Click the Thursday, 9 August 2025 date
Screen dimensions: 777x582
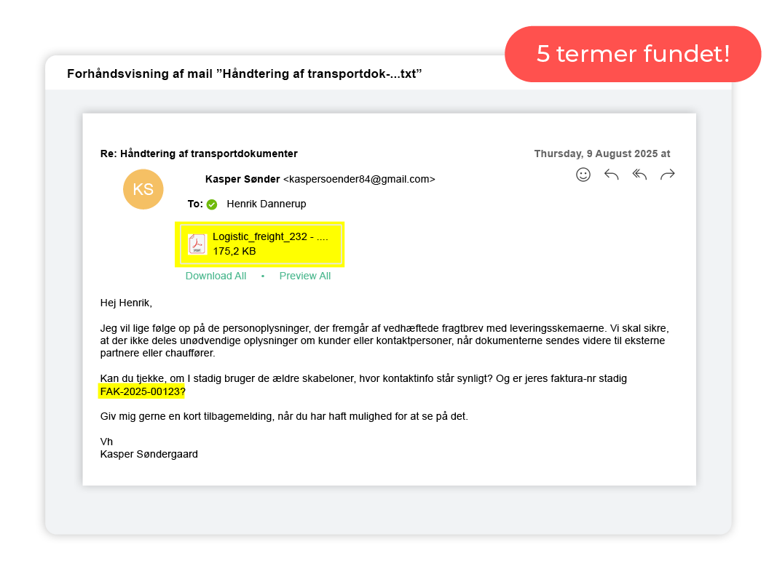coord(602,154)
